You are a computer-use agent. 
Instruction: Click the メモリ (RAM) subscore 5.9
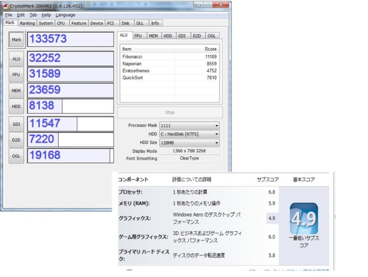click(272, 203)
